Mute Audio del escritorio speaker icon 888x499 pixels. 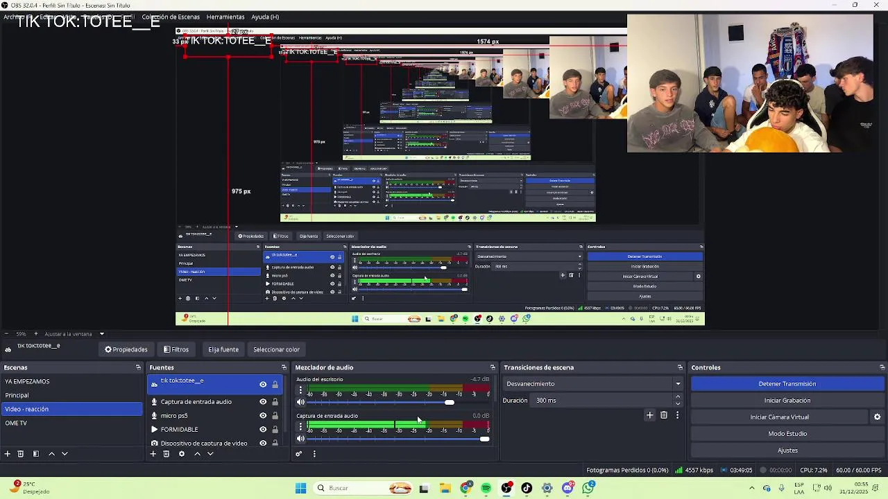300,402
